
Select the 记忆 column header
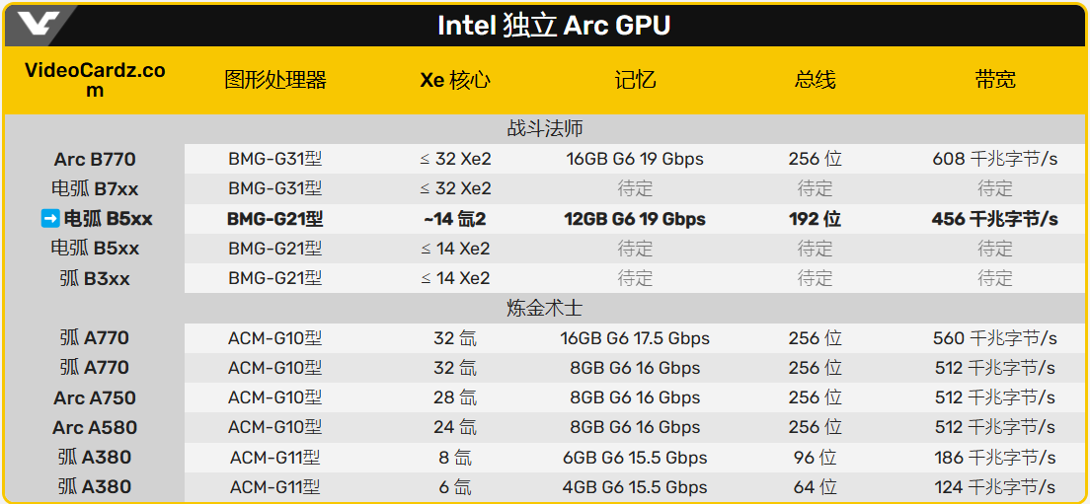coord(635,81)
